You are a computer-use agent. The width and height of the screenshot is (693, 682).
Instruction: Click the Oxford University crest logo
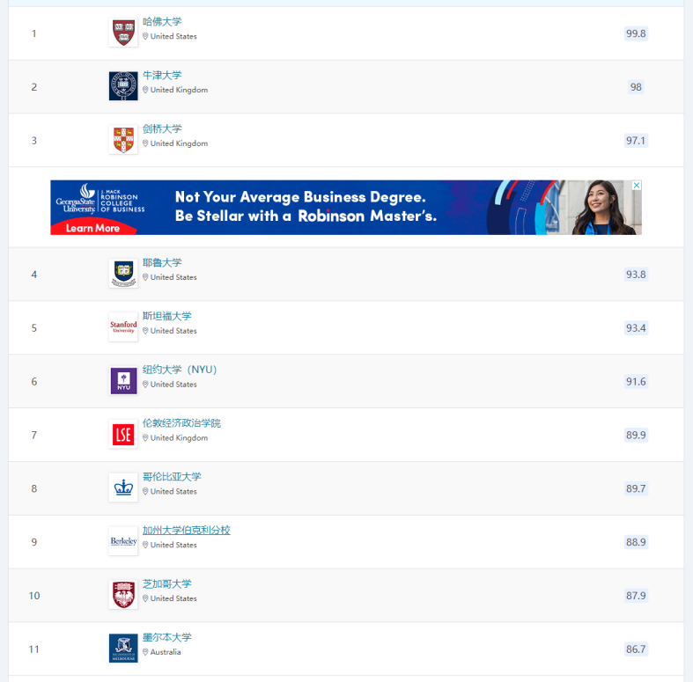[123, 86]
